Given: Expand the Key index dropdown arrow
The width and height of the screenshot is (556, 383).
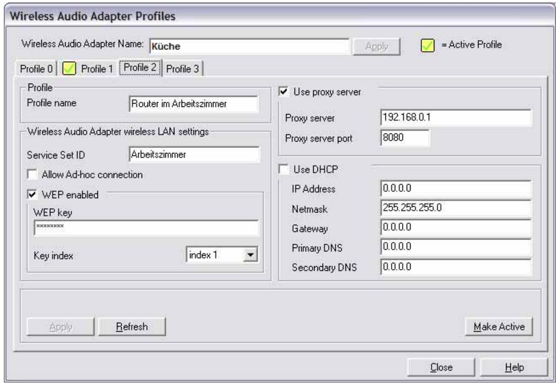Looking at the screenshot, I should pyautogui.click(x=250, y=255).
